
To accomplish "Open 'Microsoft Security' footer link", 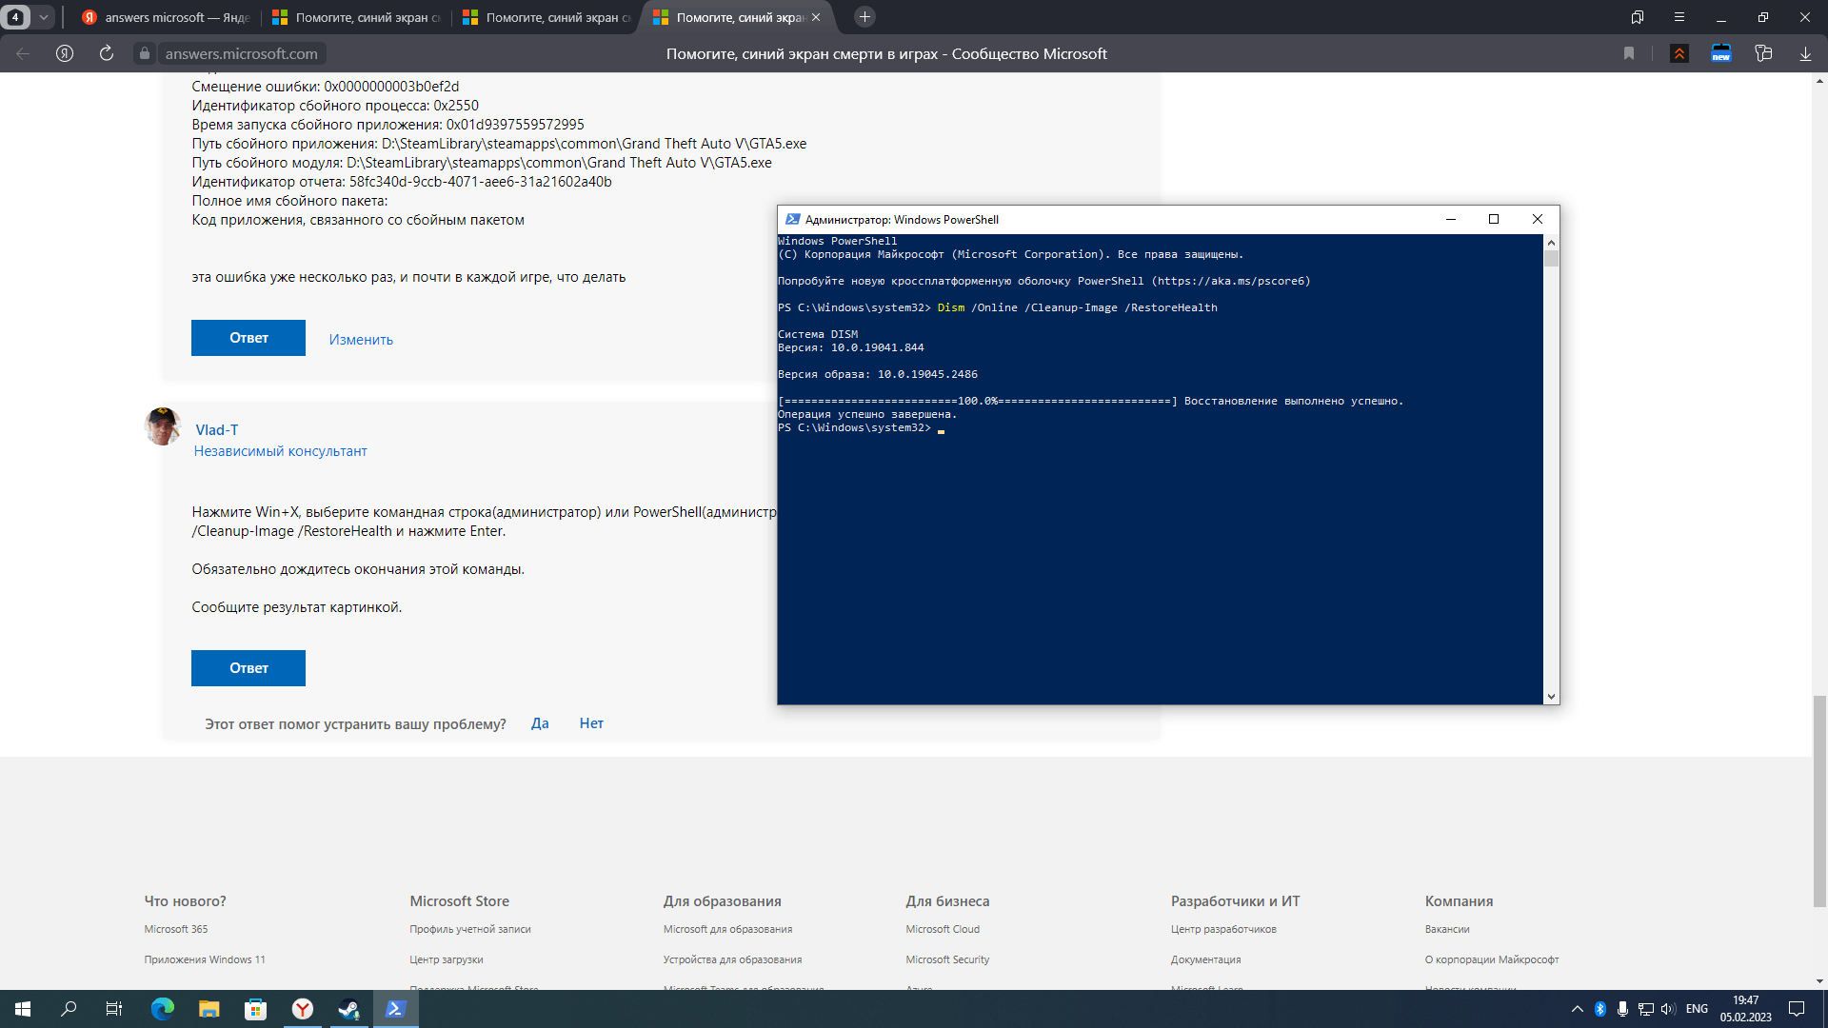I will pos(947,959).
